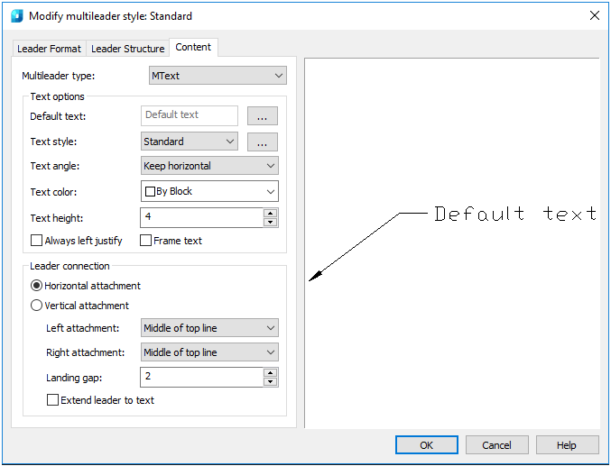Decrease Landing gap with down arrow
The height and width of the screenshot is (466, 611).
[x=270, y=382]
